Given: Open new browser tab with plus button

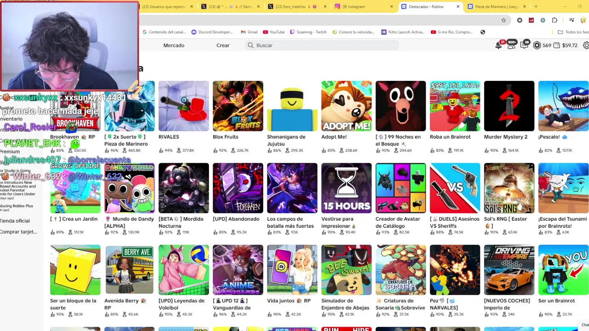Looking at the screenshot, I should (536, 6).
